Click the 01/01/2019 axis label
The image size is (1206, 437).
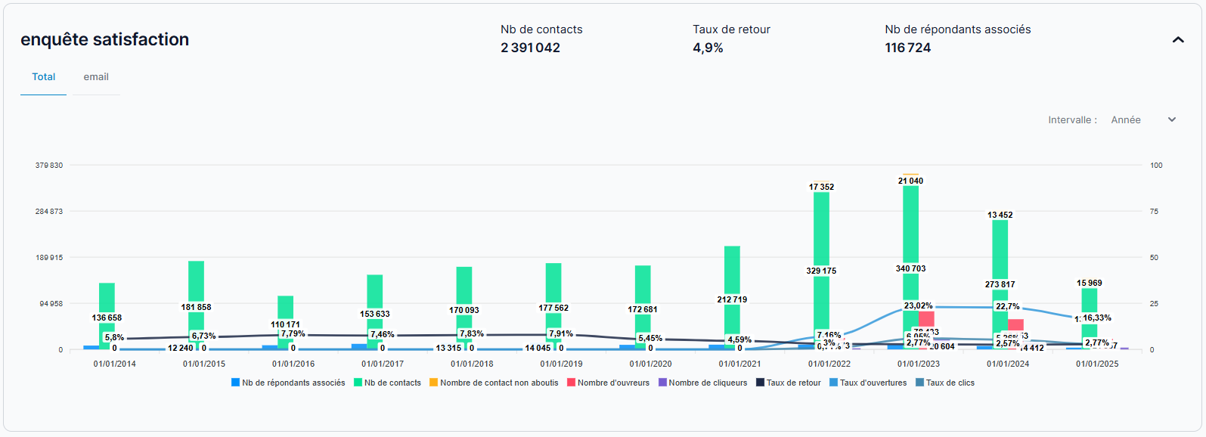click(x=561, y=364)
